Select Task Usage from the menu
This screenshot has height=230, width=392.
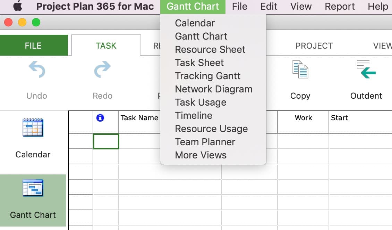(x=201, y=102)
